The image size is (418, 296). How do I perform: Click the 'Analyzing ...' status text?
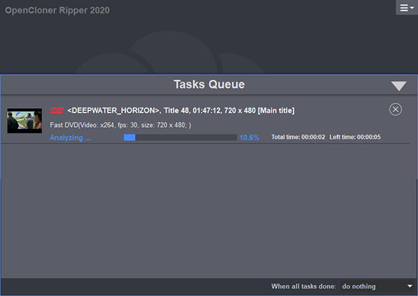(70, 138)
